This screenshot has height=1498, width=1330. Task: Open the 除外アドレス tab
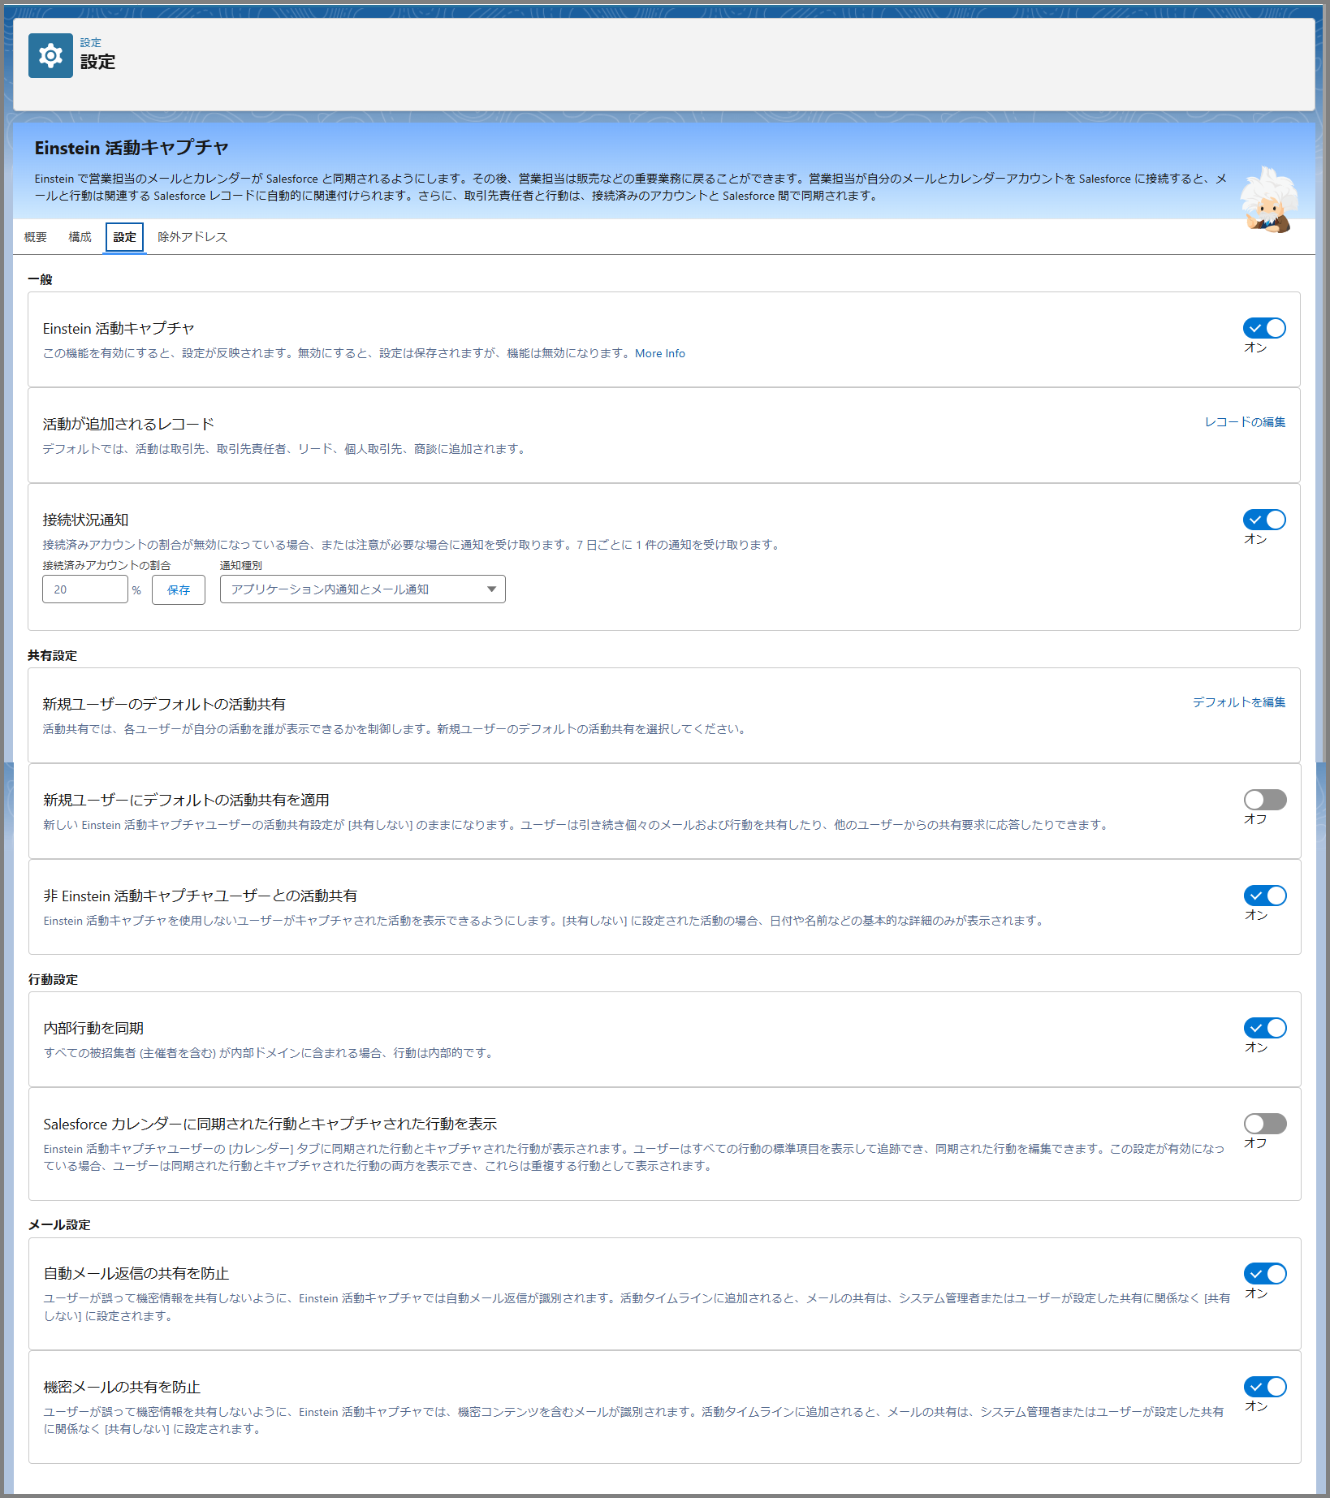(x=192, y=237)
